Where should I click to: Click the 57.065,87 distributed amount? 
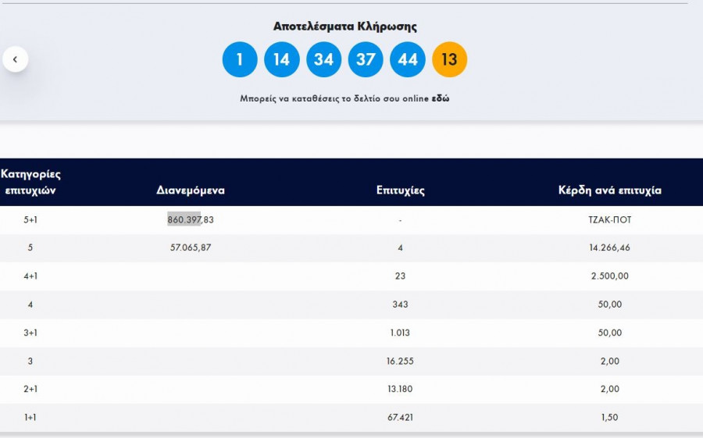pyautogui.click(x=191, y=248)
